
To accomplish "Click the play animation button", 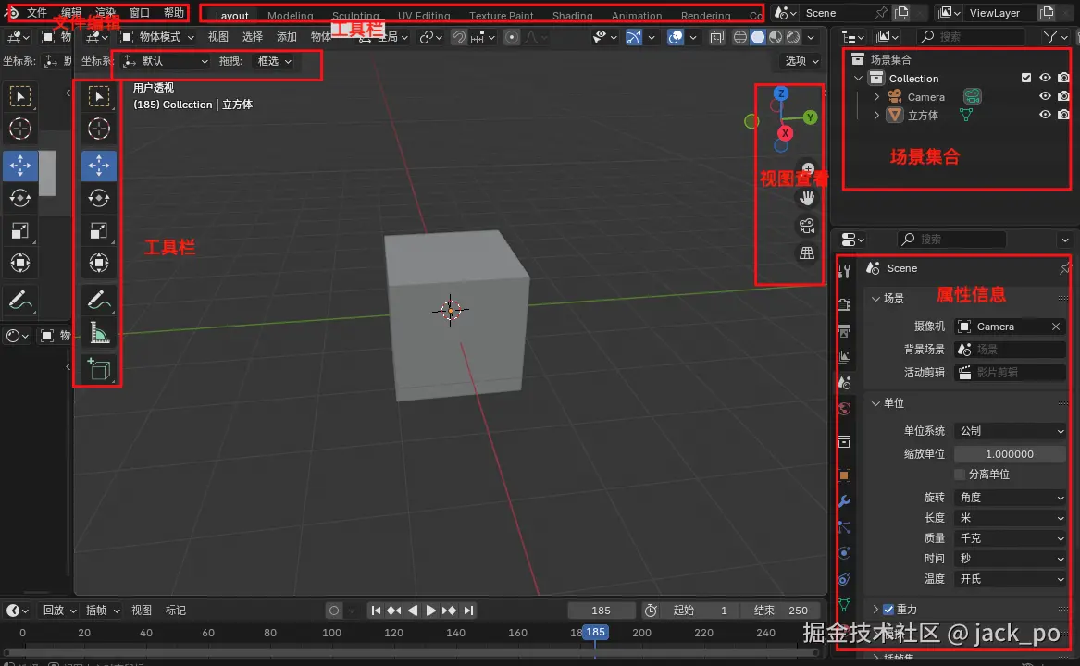I will point(430,610).
